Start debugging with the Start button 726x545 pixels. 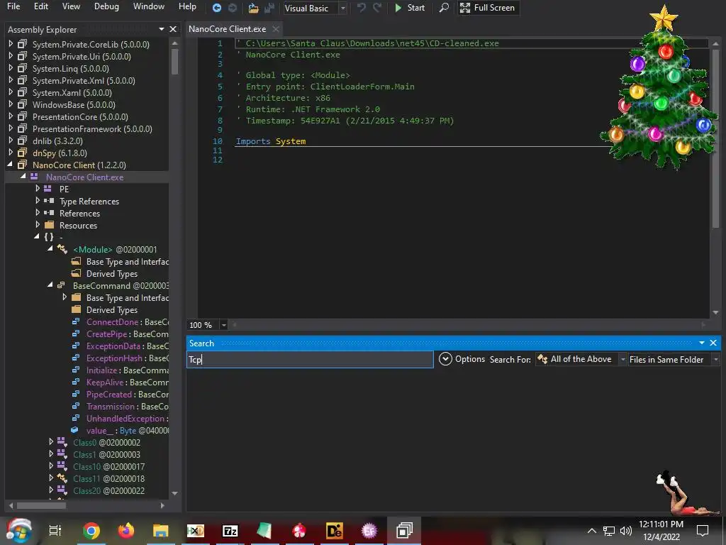click(x=410, y=8)
